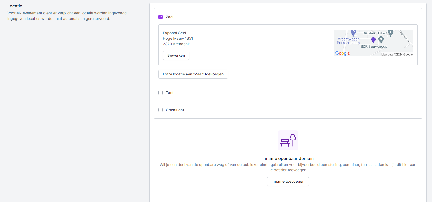The width and height of the screenshot is (432, 202).
Task: Click the grey pin above B&R Bouwgroep
Action: 381,40
